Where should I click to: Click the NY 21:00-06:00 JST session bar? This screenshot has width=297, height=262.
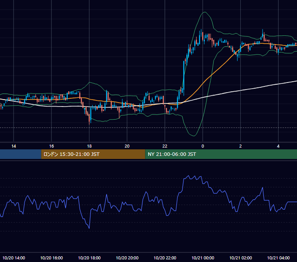point(221,154)
